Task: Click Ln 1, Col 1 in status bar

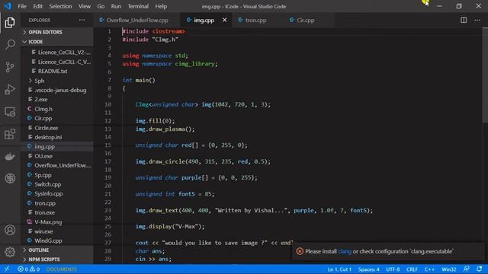Action: coord(339,269)
